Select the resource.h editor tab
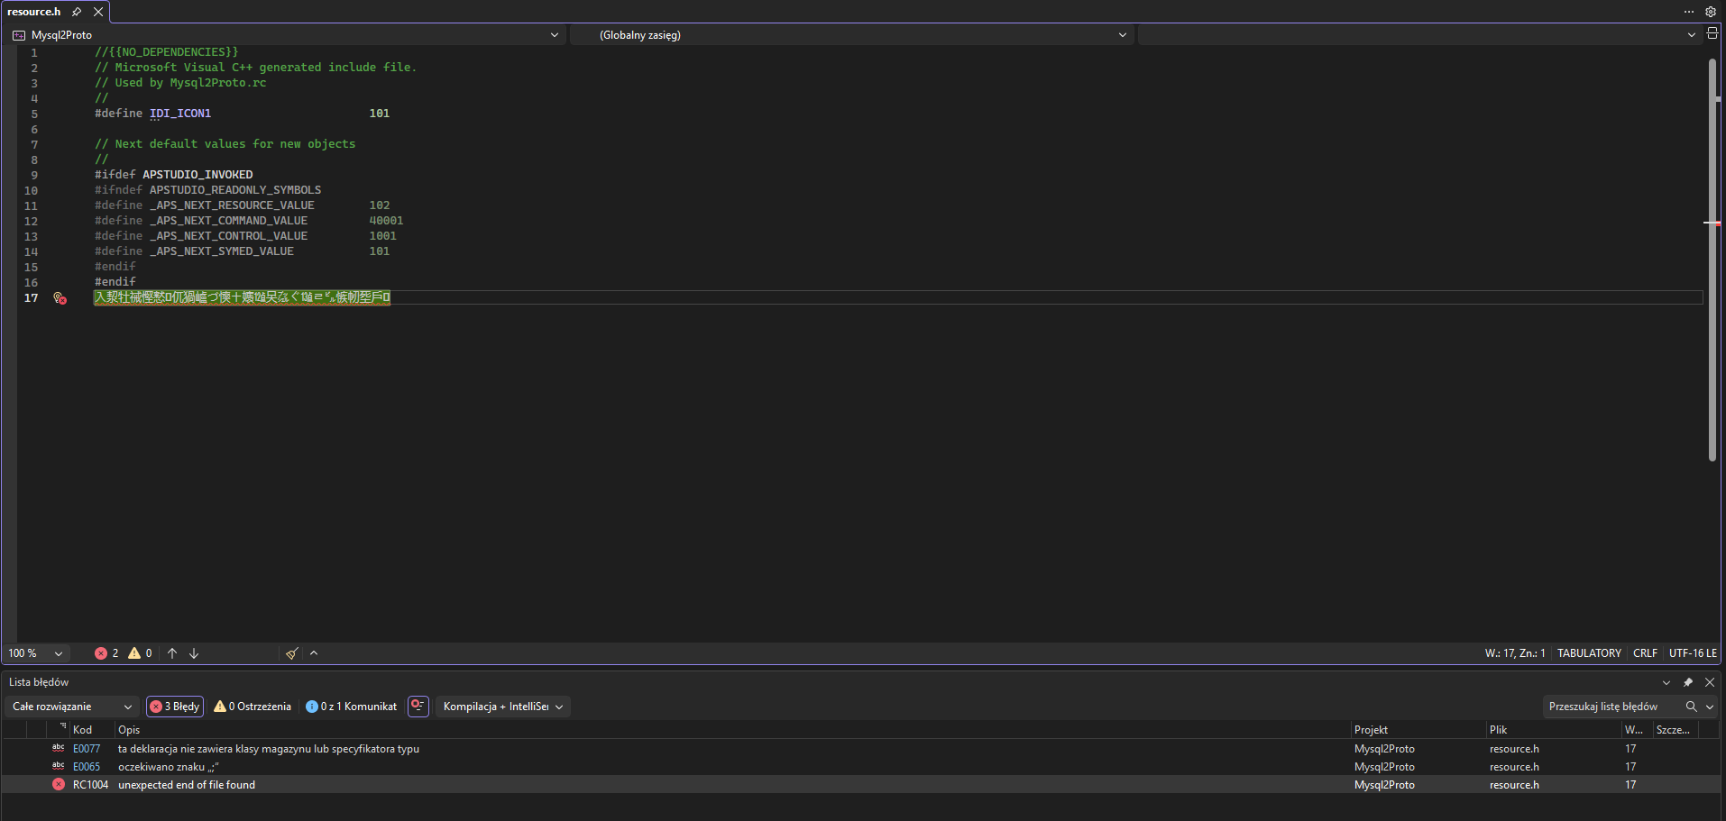 (x=34, y=12)
